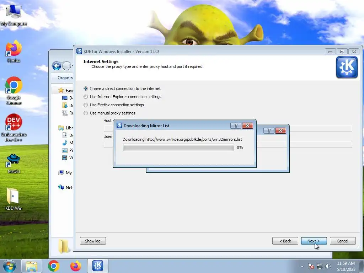Show hidden system tray icons
This screenshot has width=364, height=273.
302,266
